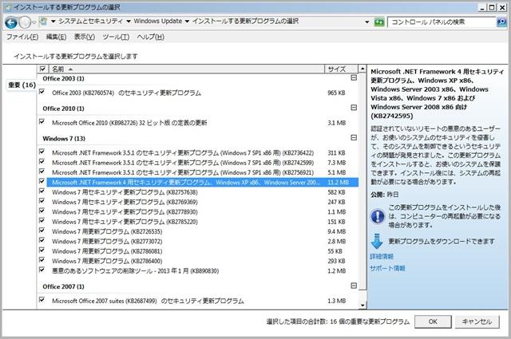Collapse the Windows 7 (13) group
The height and width of the screenshot is (339, 511).
pos(354,138)
